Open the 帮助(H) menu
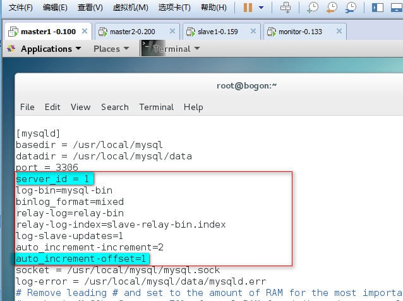Viewport: 403px width, 301px height. pos(214,8)
